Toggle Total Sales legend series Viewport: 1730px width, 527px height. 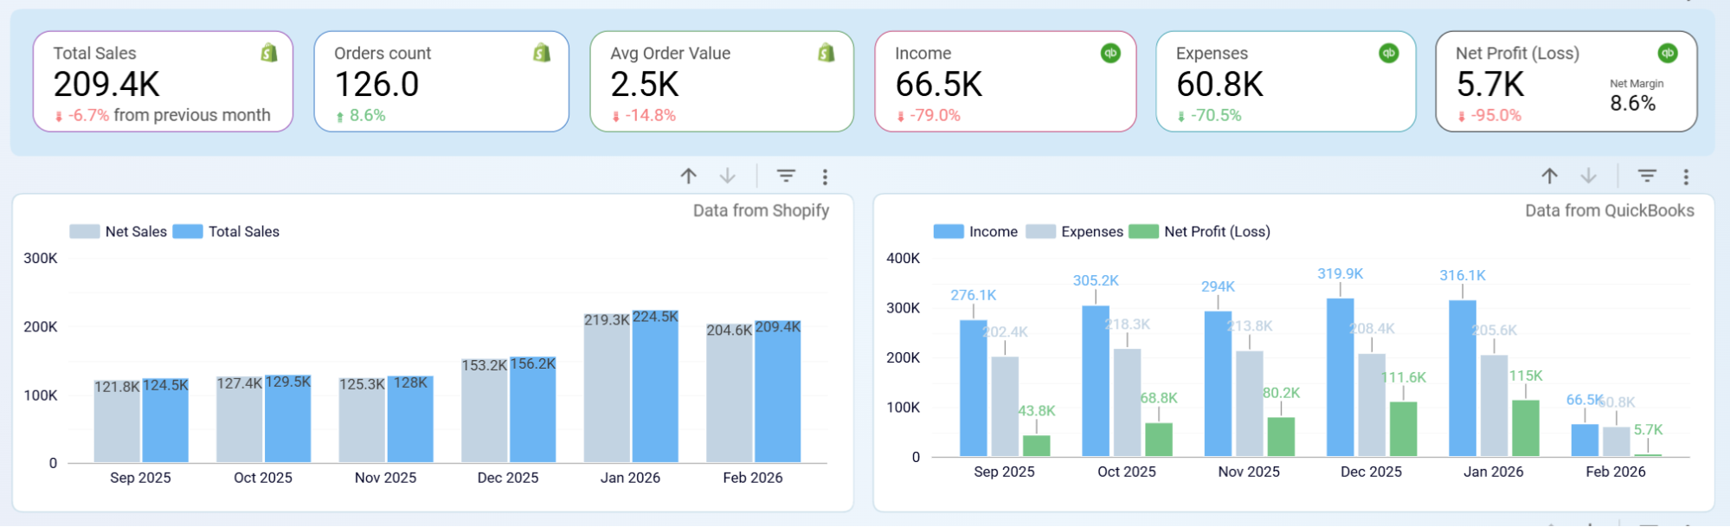click(x=227, y=232)
